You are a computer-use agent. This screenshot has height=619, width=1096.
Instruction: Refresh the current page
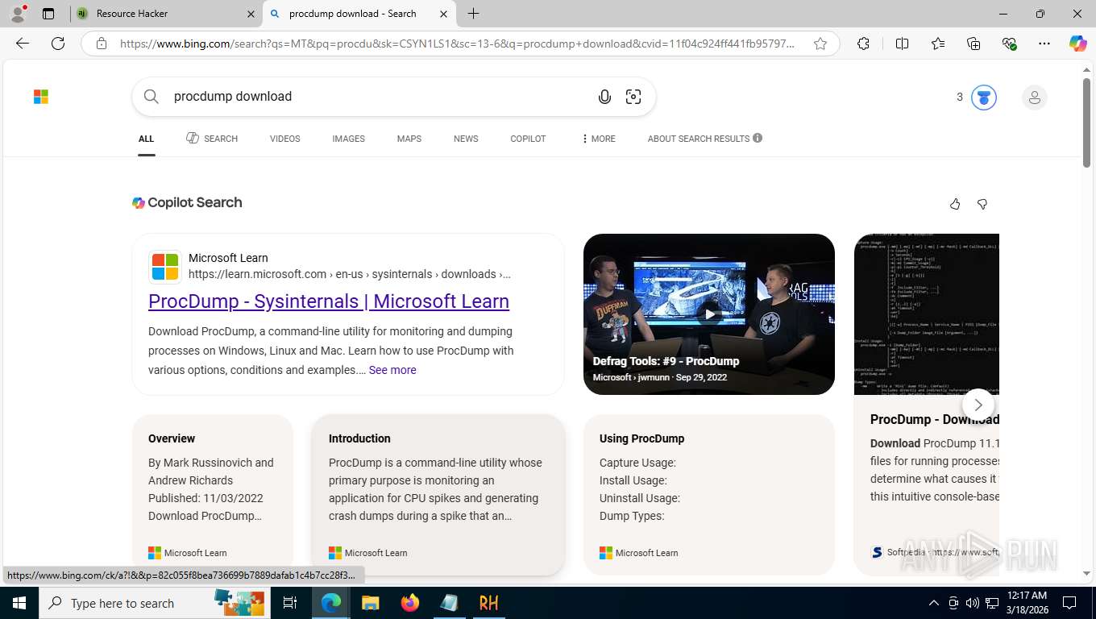pyautogui.click(x=58, y=44)
